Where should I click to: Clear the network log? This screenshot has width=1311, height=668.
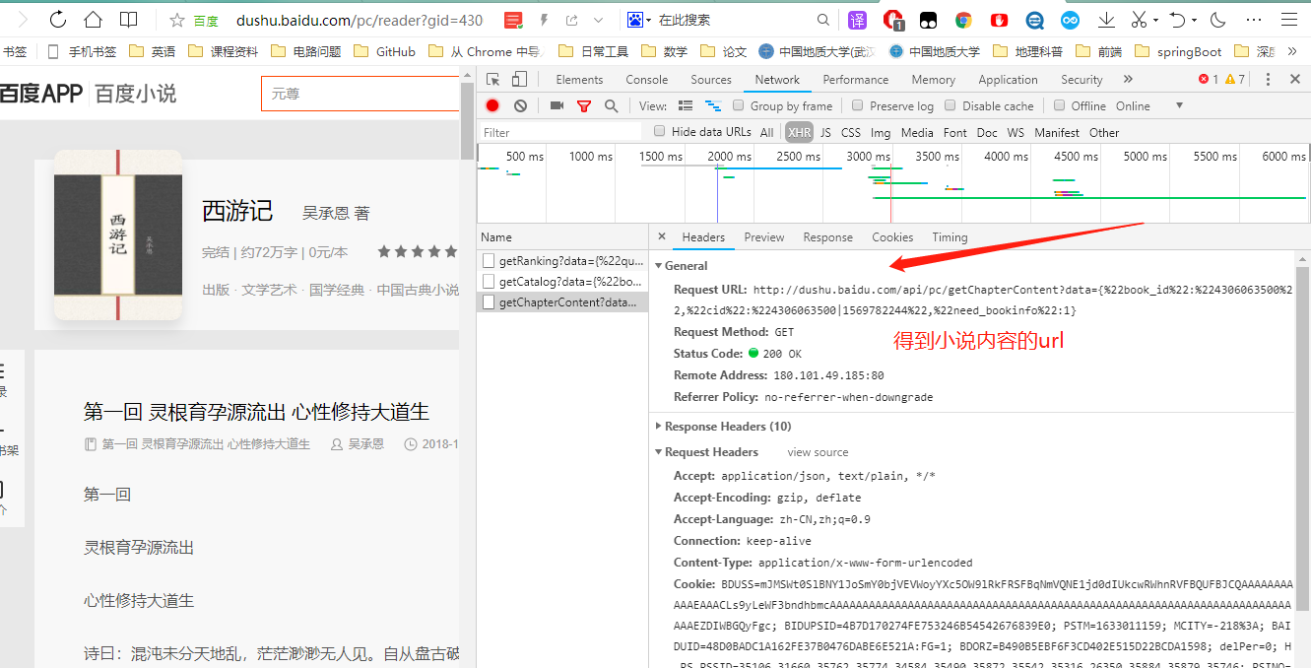coord(520,105)
